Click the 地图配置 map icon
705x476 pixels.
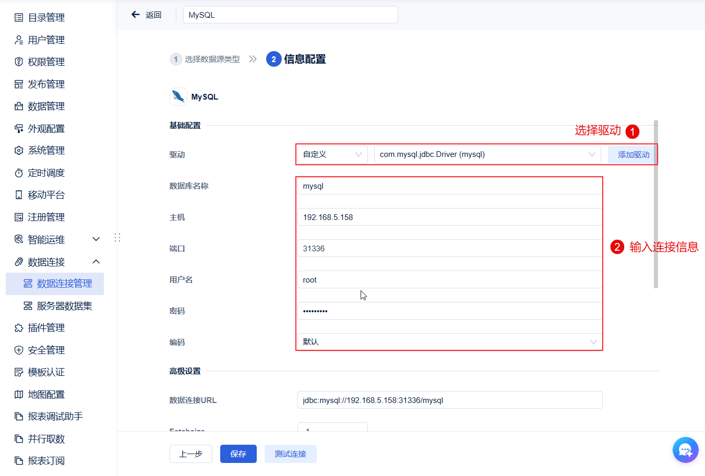pyautogui.click(x=19, y=394)
